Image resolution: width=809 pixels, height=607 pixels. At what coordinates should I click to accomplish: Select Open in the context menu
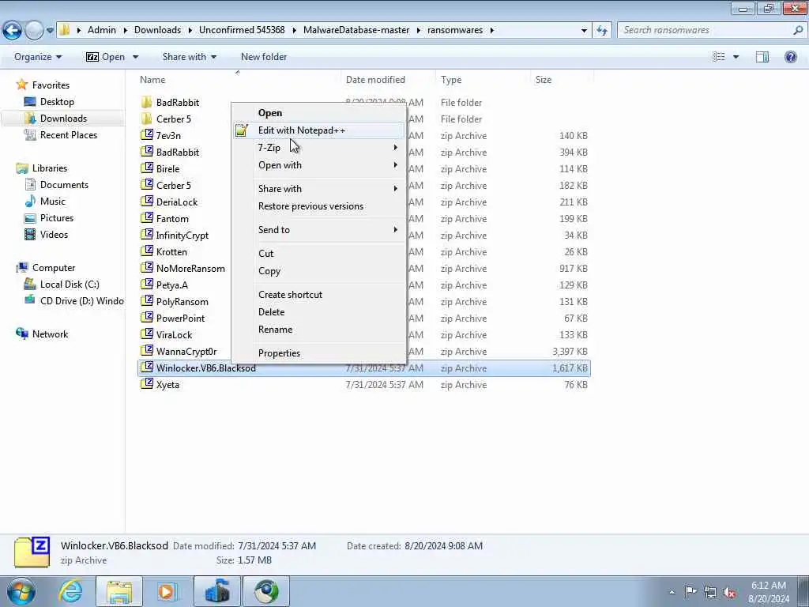(x=318, y=113)
